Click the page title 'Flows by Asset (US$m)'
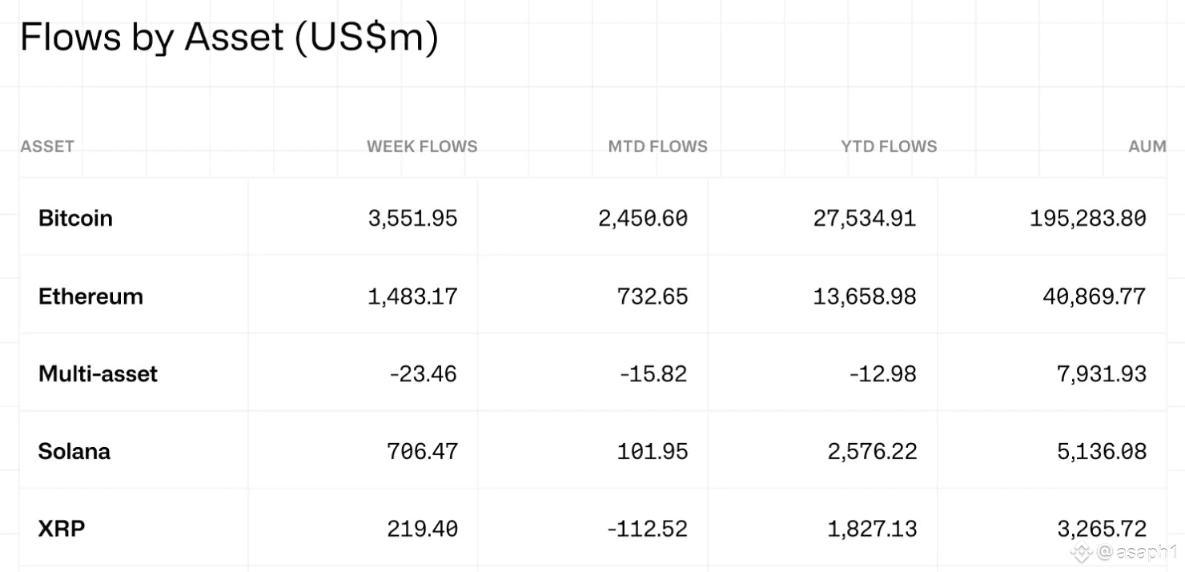Screen dimensions: 1185x572 tap(229, 38)
